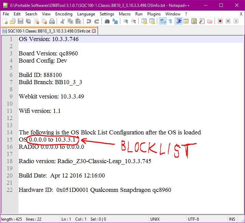Click the Find and Replace icon
The height and width of the screenshot is (223, 245).
115,21
